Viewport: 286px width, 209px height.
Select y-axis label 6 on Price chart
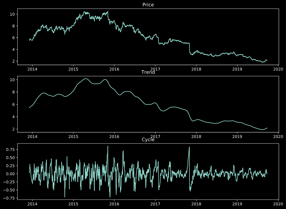click(x=13, y=38)
